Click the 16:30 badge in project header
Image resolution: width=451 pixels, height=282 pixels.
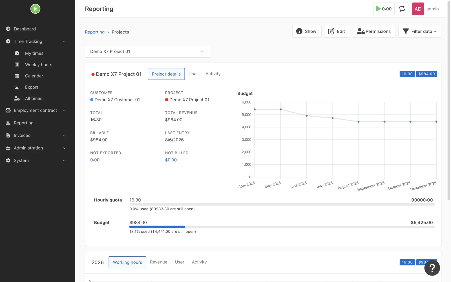407,74
